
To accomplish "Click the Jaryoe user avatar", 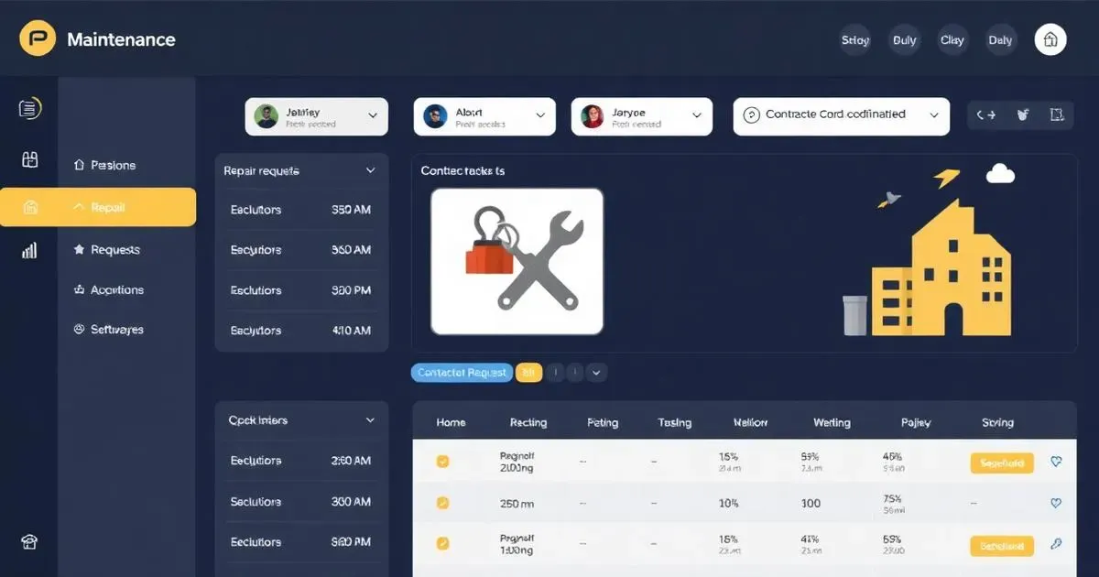I will tap(593, 116).
